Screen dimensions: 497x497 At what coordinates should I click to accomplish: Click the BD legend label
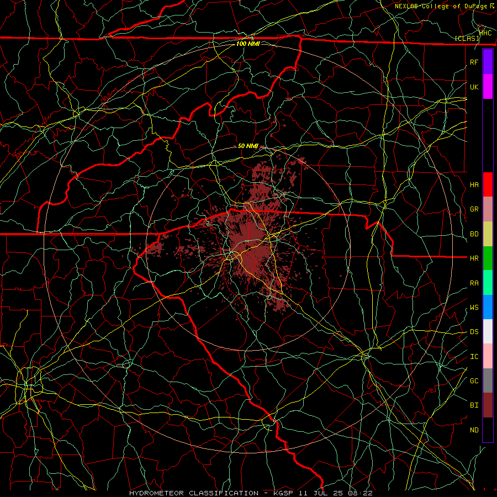point(474,234)
